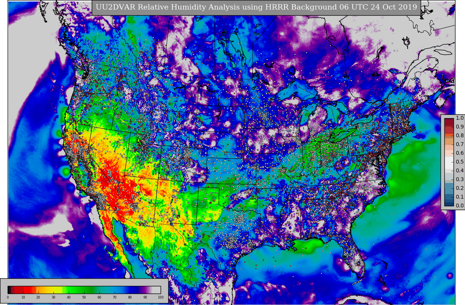Viewport: 465px width, 305px height.
Task: Click the '0.0' label on the right legend
Action: [460, 205]
